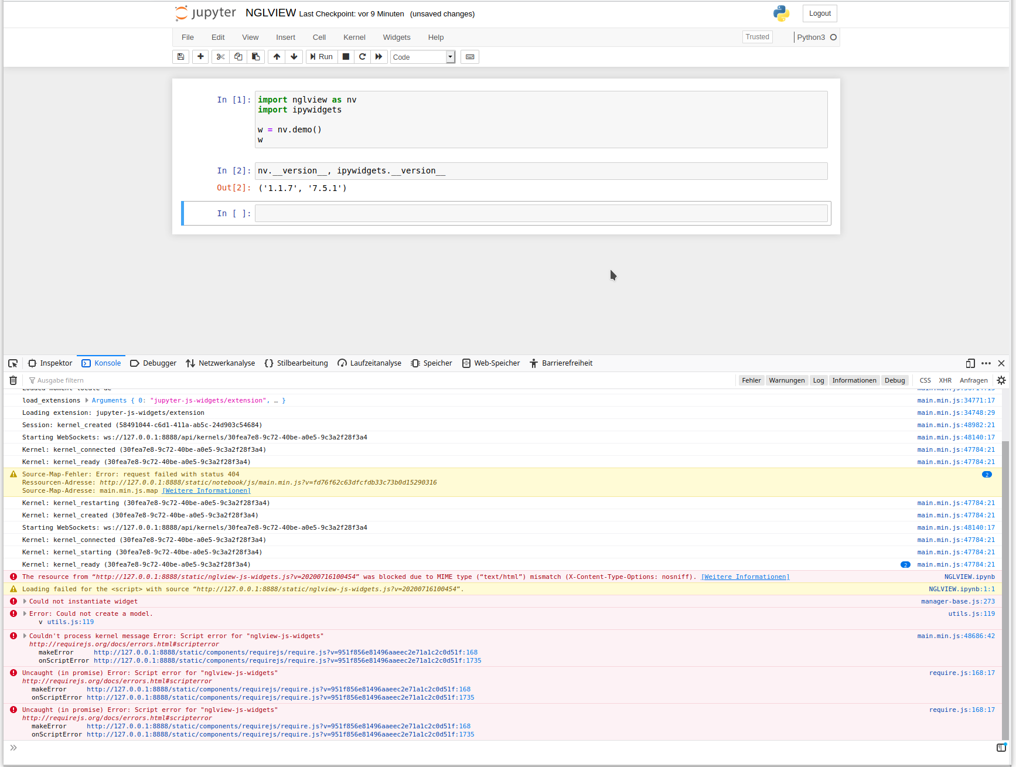Restart the kernel via the refresh icon

(363, 57)
